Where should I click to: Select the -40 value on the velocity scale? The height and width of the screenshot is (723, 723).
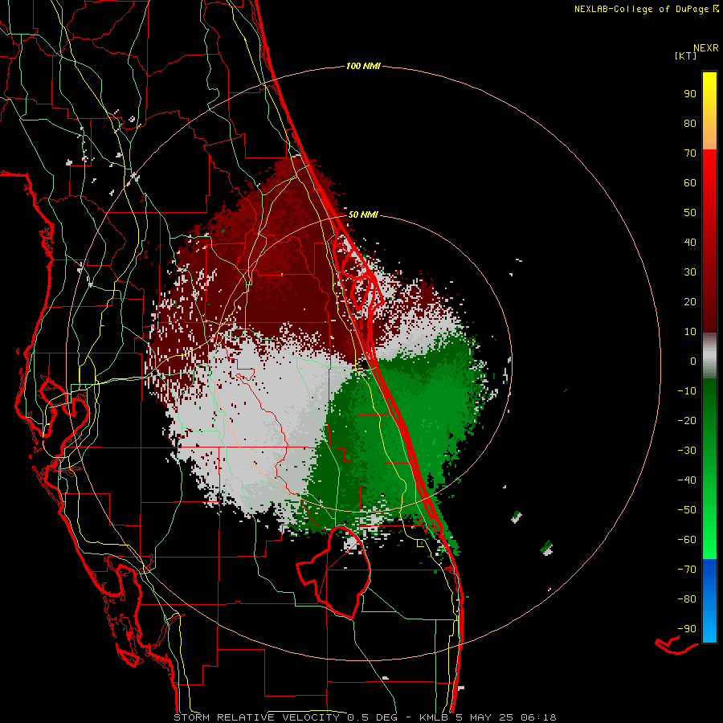pyautogui.click(x=687, y=480)
